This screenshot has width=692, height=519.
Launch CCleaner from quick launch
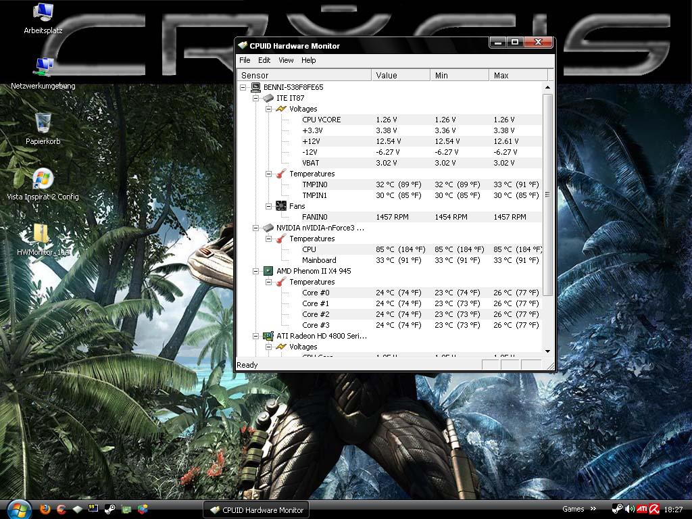pos(61,510)
